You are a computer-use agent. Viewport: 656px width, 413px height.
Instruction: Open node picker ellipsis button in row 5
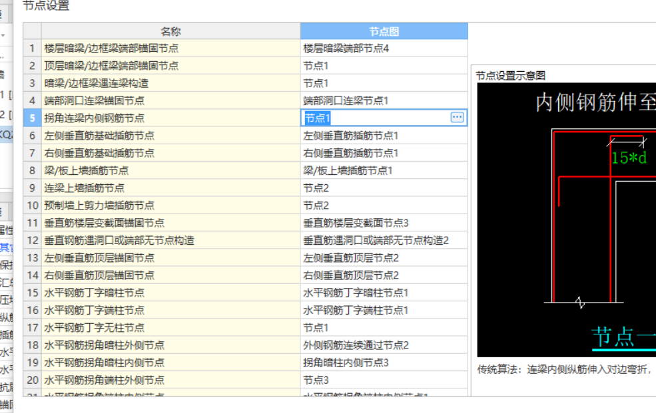point(457,117)
